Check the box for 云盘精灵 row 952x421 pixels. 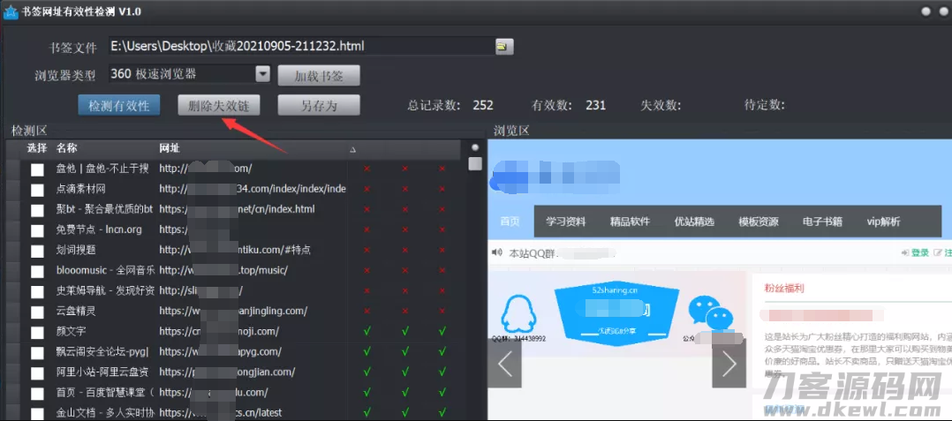pyautogui.click(x=38, y=312)
